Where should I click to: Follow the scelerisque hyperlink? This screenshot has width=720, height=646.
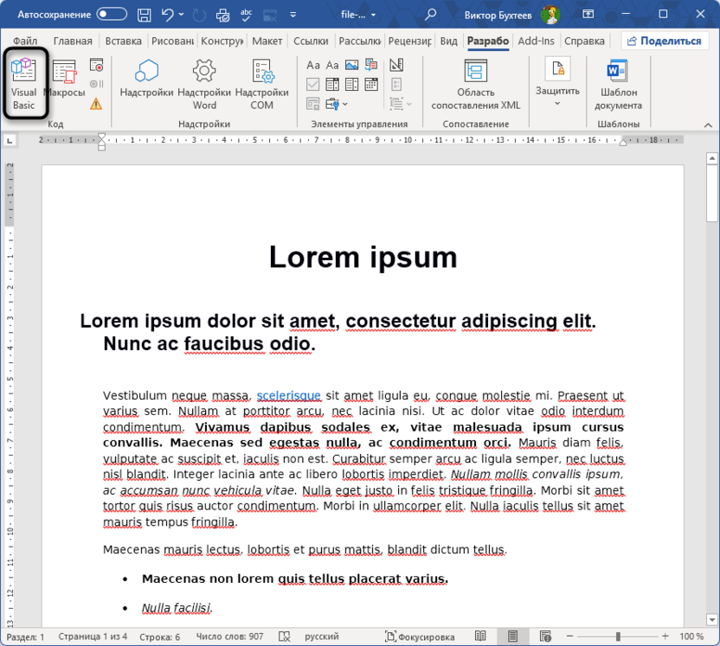288,395
